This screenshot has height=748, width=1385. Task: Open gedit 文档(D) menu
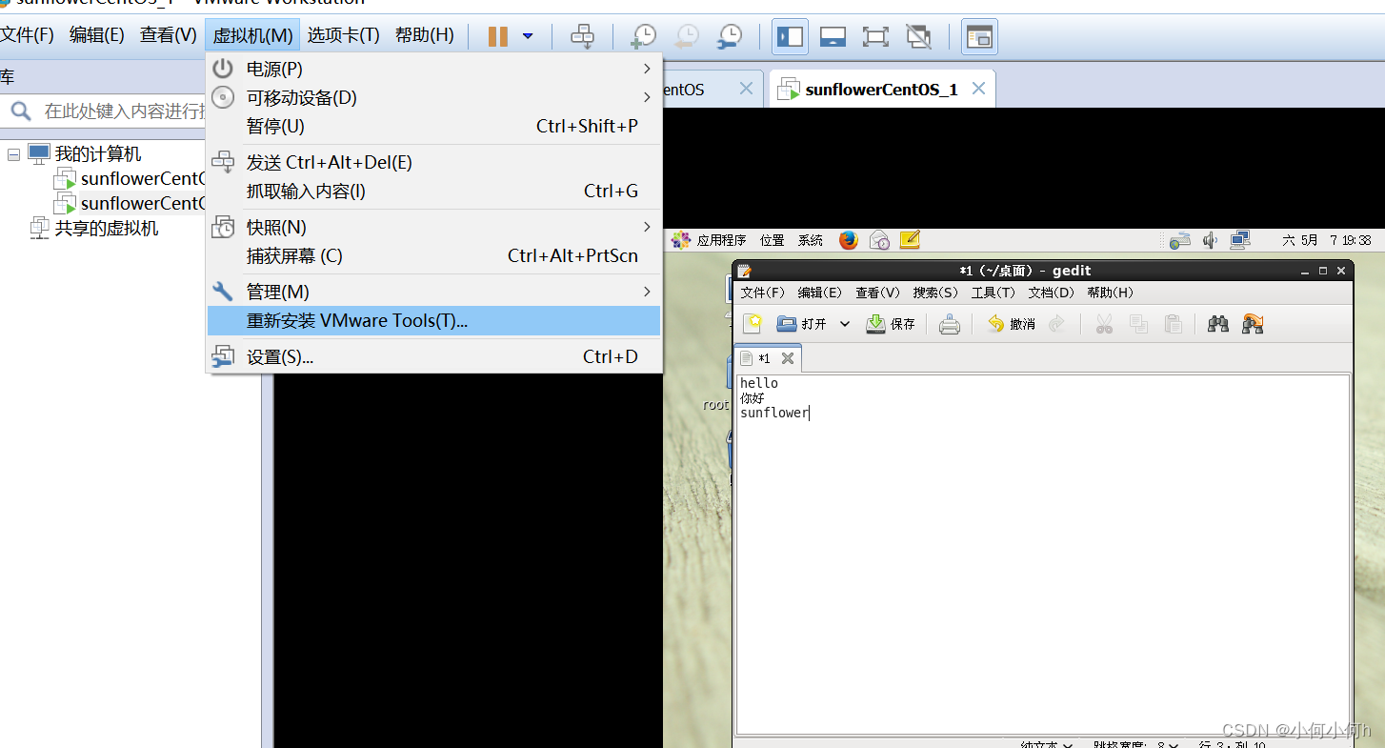(x=1051, y=293)
